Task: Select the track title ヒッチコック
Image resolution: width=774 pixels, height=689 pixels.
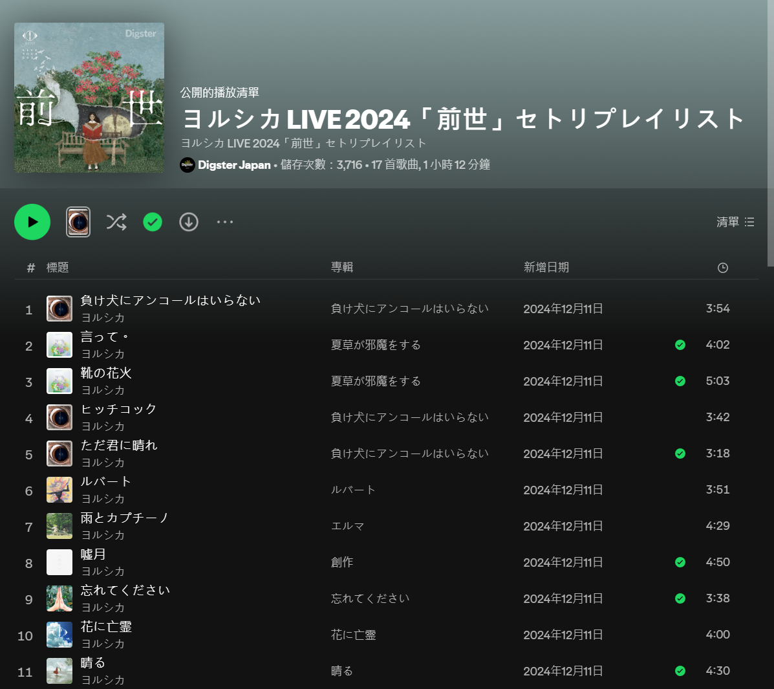Action: click(x=118, y=409)
